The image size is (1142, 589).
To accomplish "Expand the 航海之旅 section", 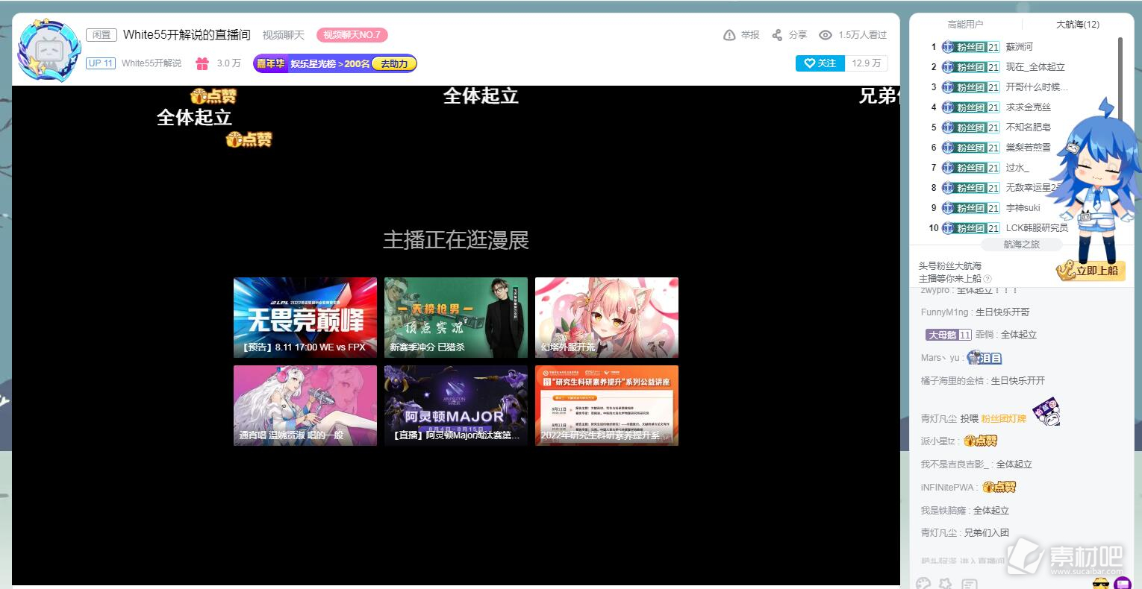I will click(1021, 245).
